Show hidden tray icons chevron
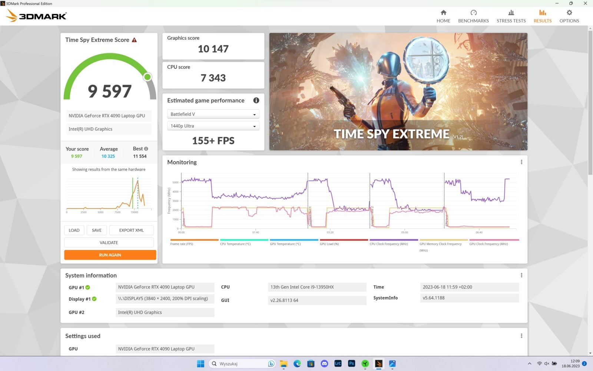 coord(530,364)
